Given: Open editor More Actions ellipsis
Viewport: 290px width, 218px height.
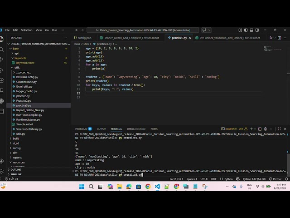Looking at the screenshot, I should coord(285,38).
